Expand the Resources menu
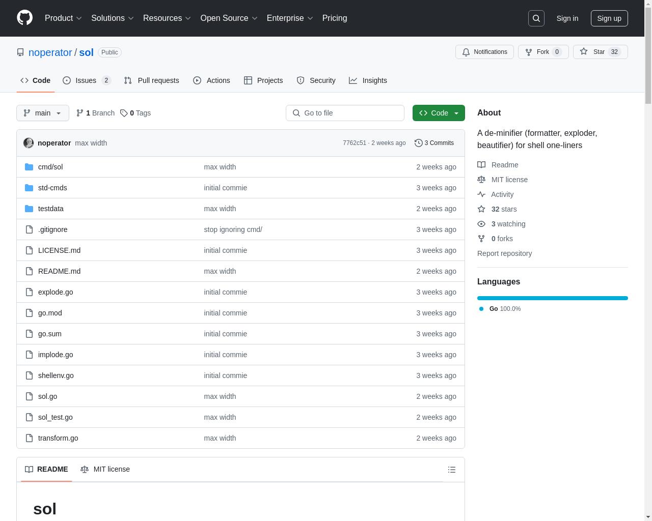This screenshot has height=521, width=652. 167,18
